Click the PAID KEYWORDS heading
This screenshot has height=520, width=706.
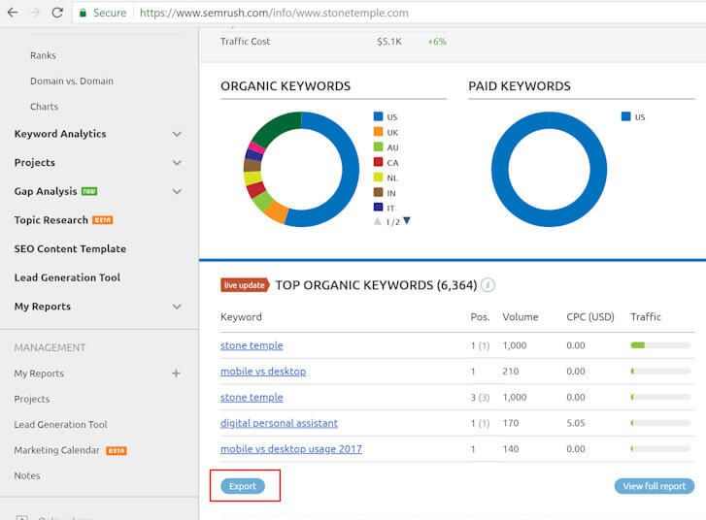[x=520, y=86]
